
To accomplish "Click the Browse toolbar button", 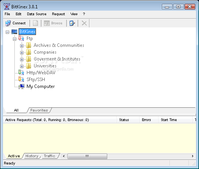I will tap(53, 23).
